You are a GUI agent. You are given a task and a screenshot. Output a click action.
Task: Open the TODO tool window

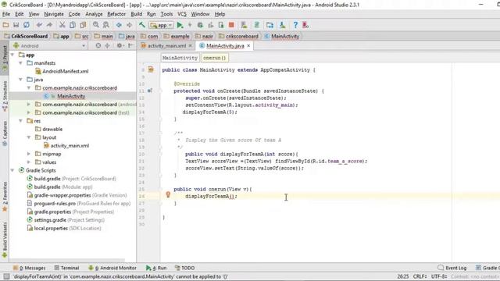click(x=184, y=268)
